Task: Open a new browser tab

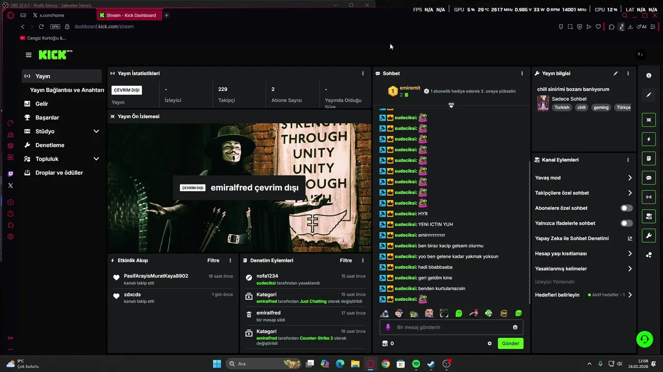Action: tap(166, 16)
